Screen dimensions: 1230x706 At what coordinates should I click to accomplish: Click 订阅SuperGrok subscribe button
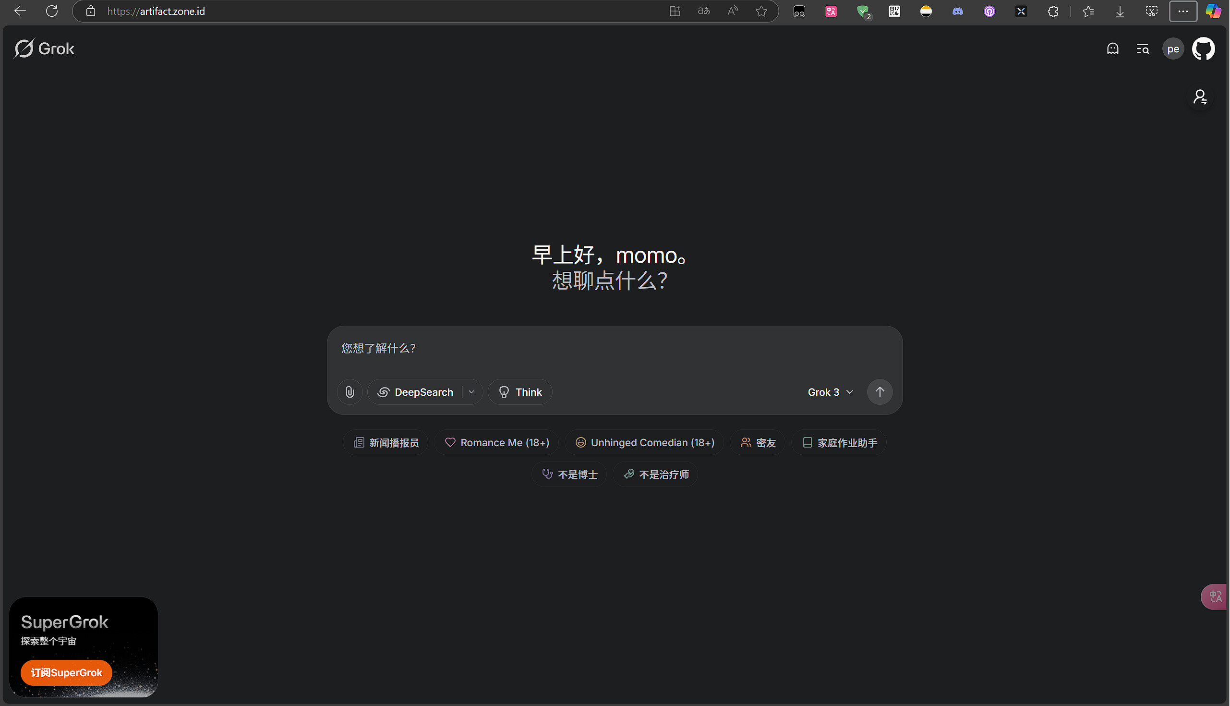pos(66,672)
